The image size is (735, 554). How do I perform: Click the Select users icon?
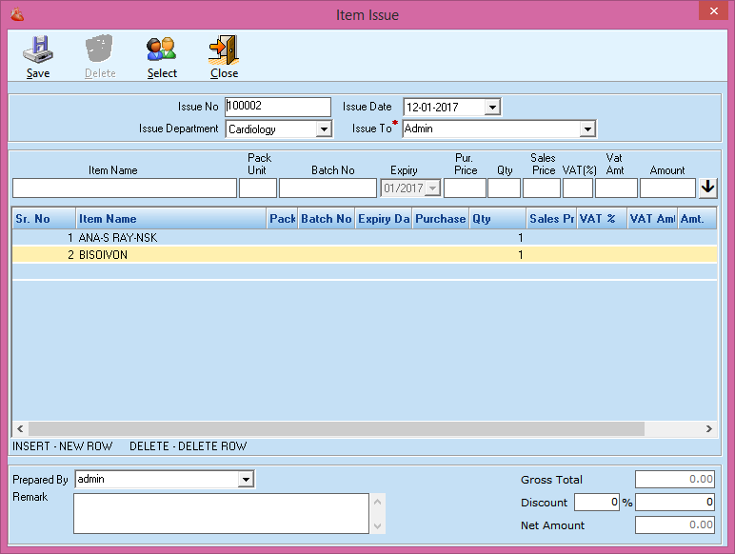coord(162,49)
